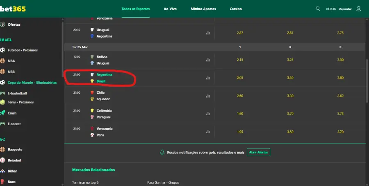This screenshot has height=186, width=369.
Task: Select odds 2.62 for Equador win
Action: click(340, 96)
